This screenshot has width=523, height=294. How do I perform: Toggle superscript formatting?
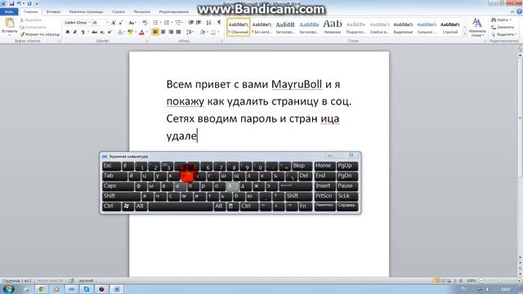110,32
